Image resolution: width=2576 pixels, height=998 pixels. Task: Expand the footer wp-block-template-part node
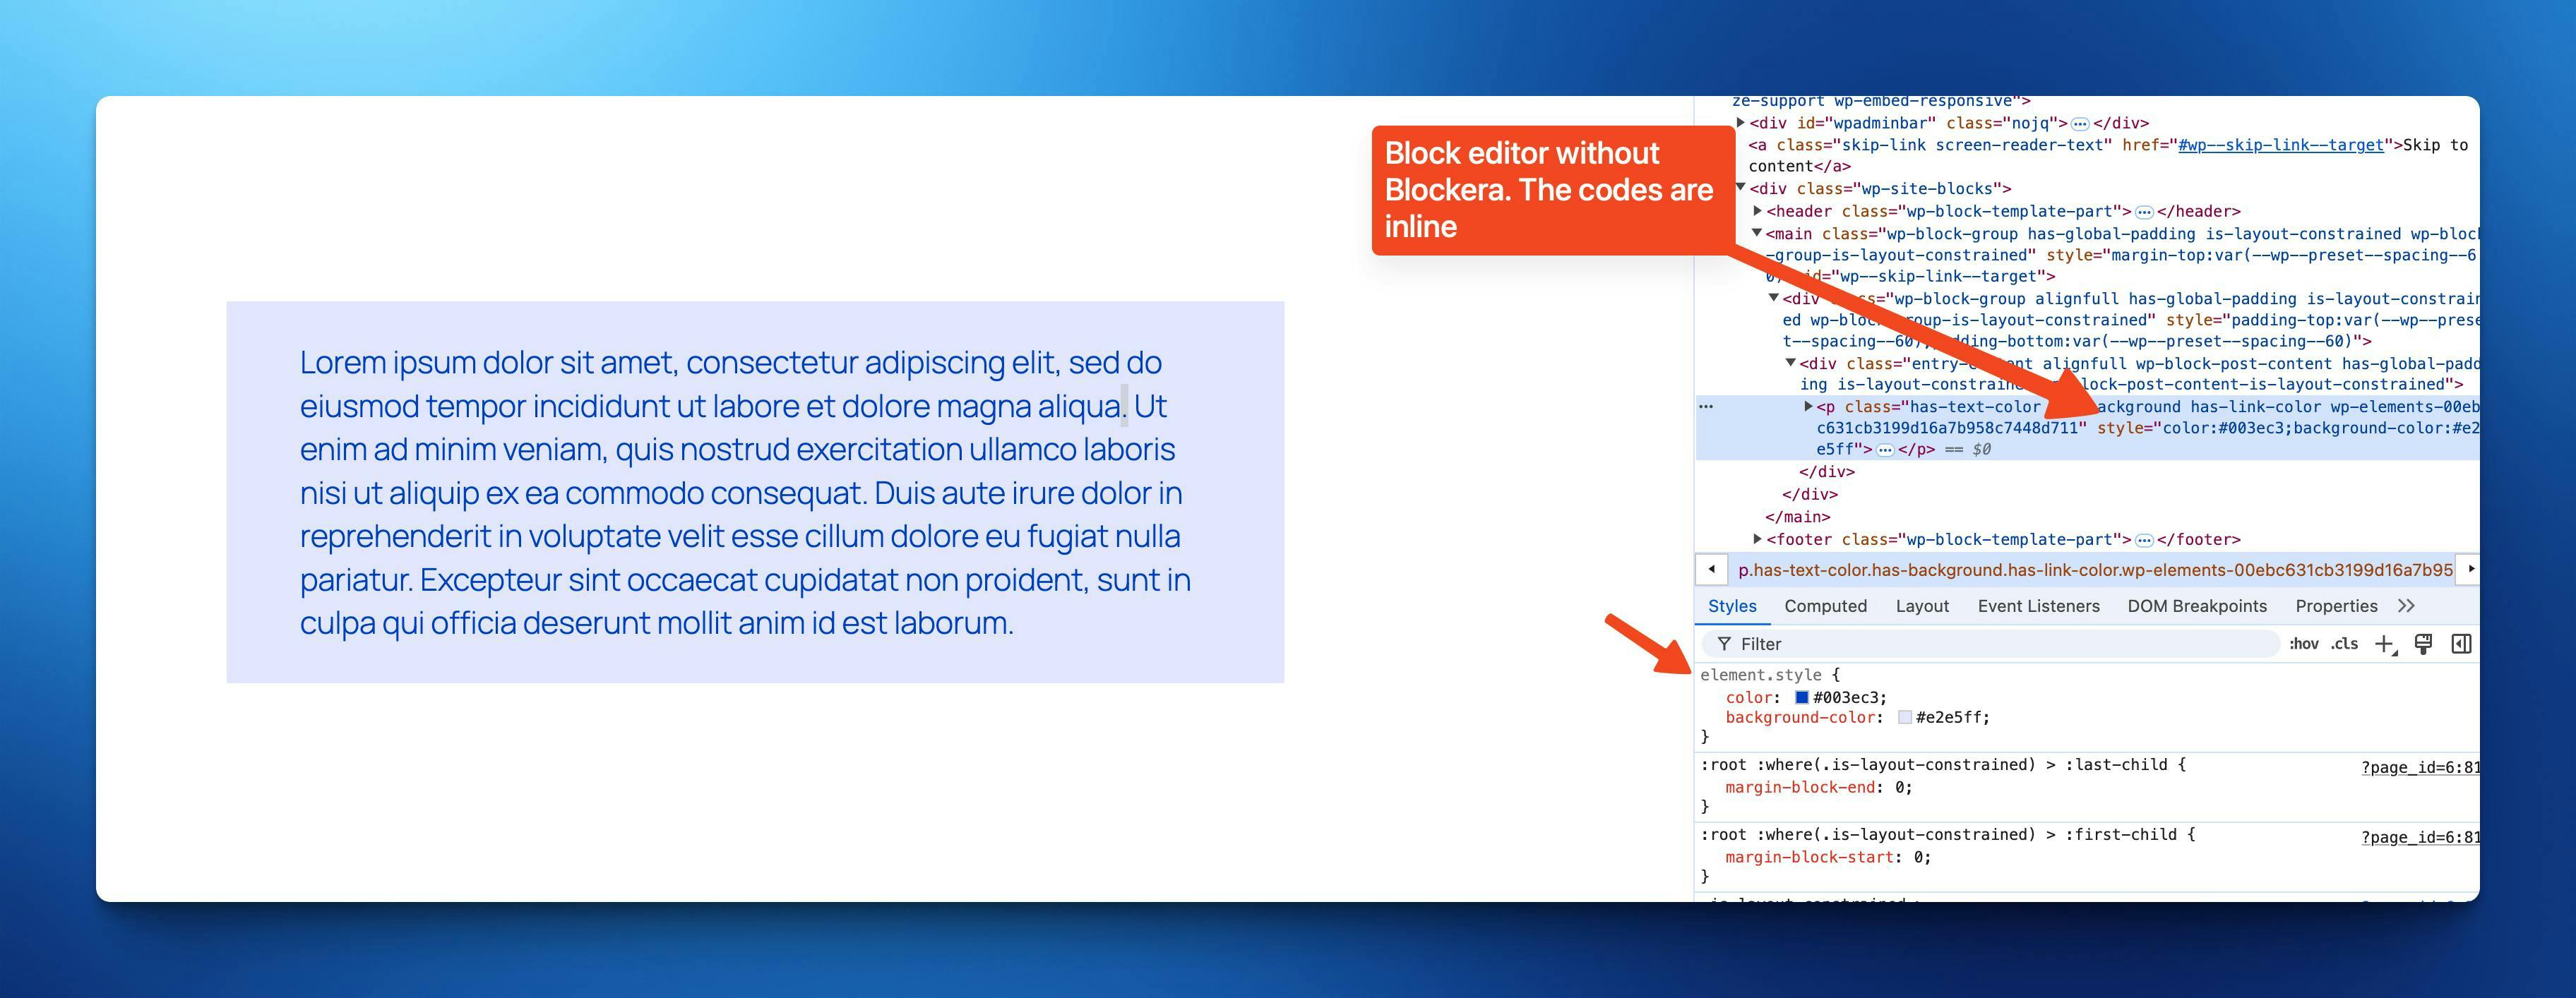click(1758, 539)
